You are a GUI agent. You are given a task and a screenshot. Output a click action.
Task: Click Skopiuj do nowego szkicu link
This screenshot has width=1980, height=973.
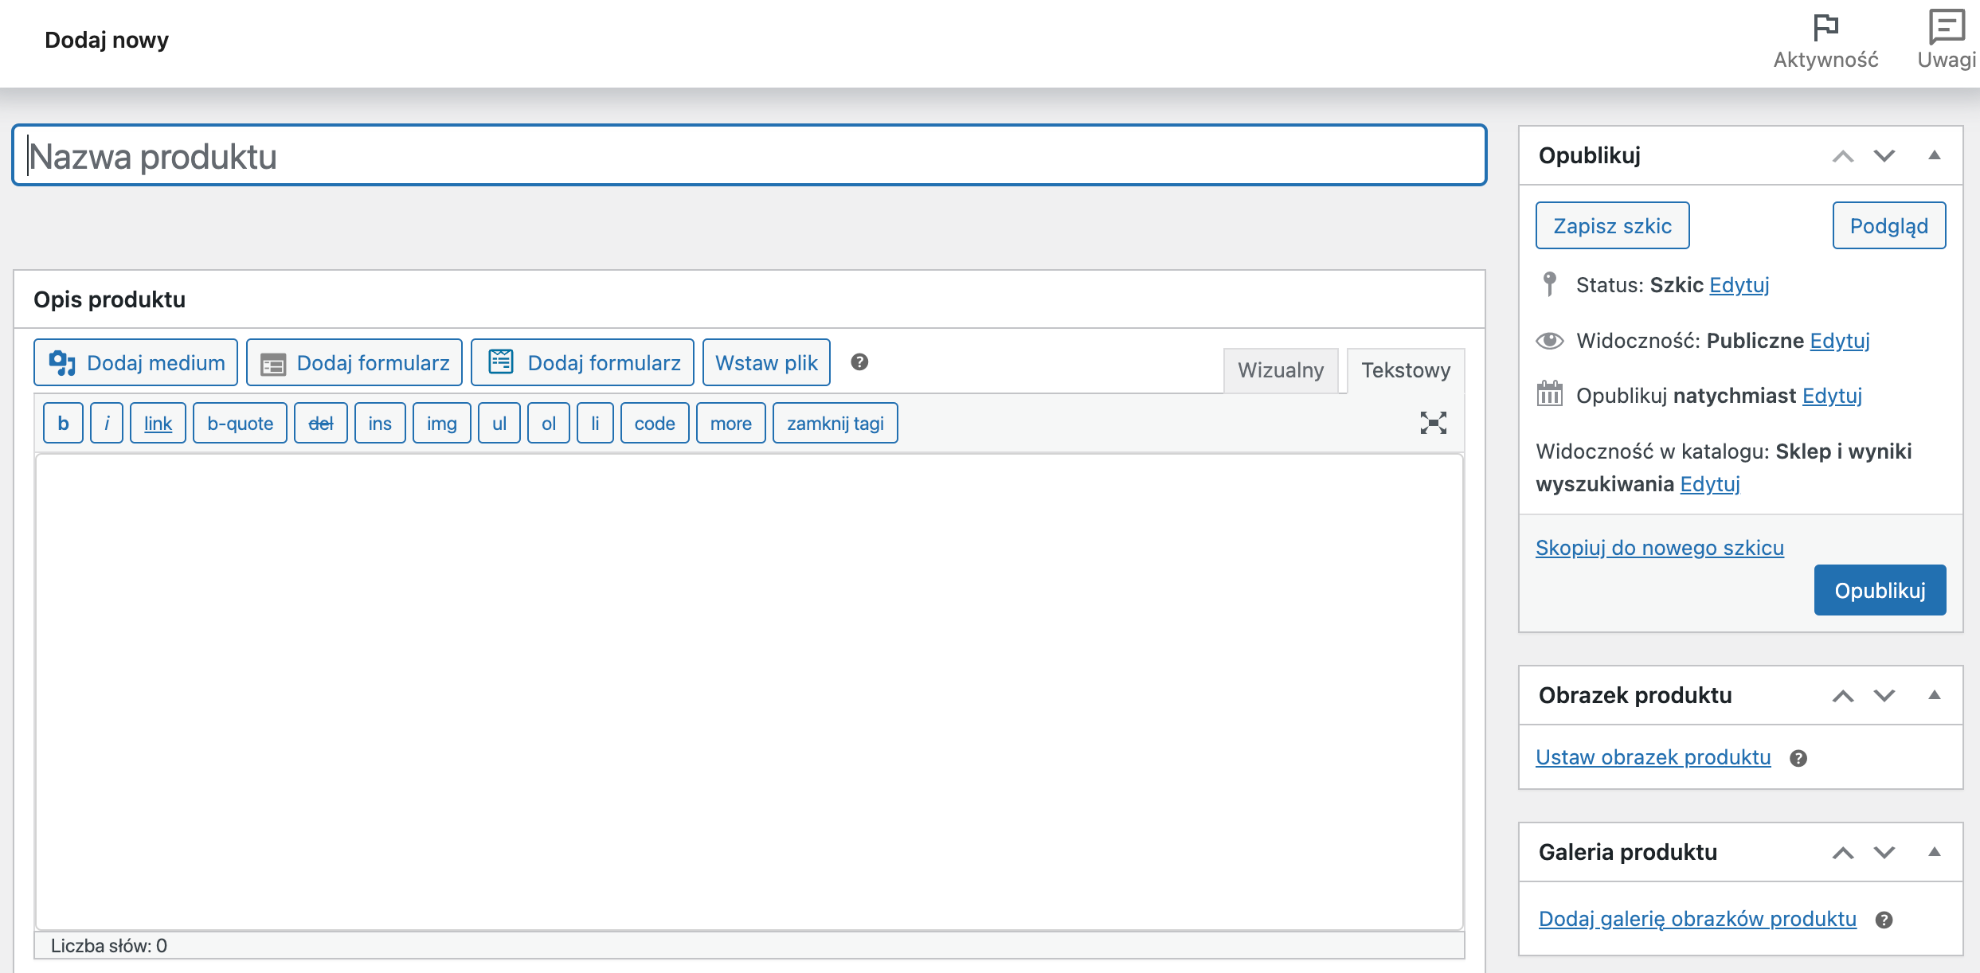tap(1660, 548)
